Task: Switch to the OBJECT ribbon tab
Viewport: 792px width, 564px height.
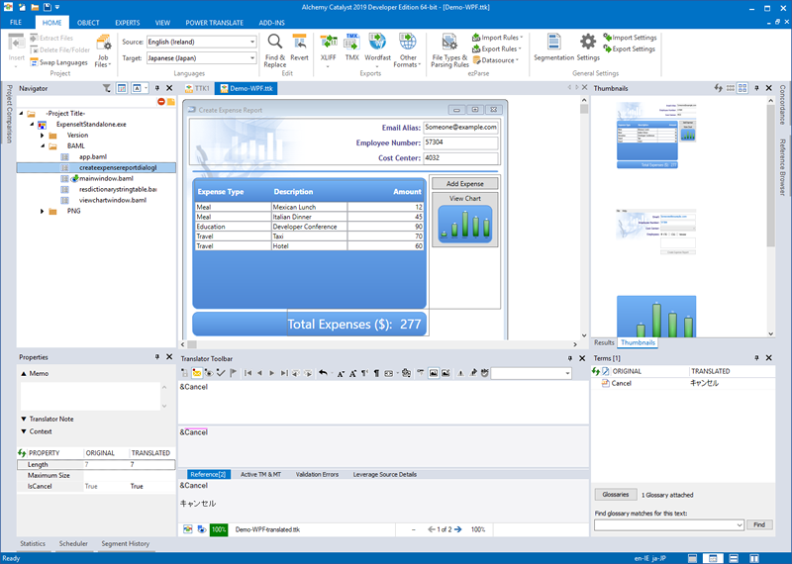Action: tap(88, 22)
